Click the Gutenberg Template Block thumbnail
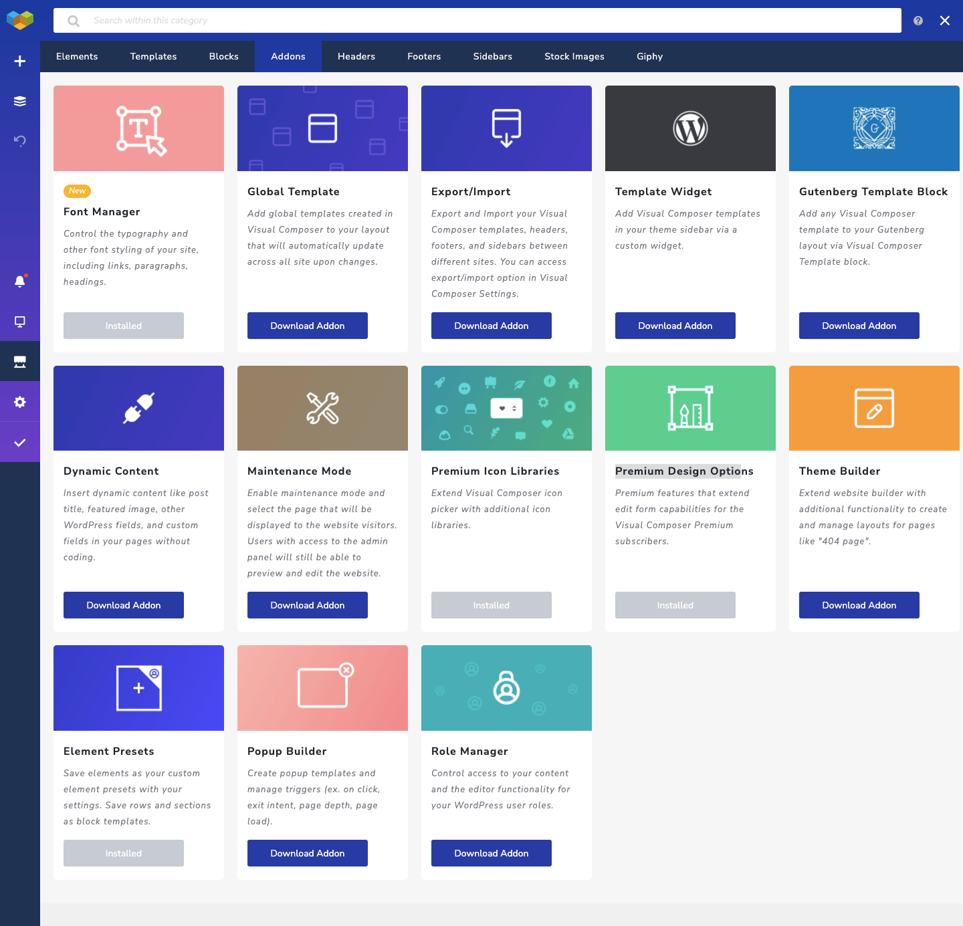963x926 pixels. click(874, 128)
